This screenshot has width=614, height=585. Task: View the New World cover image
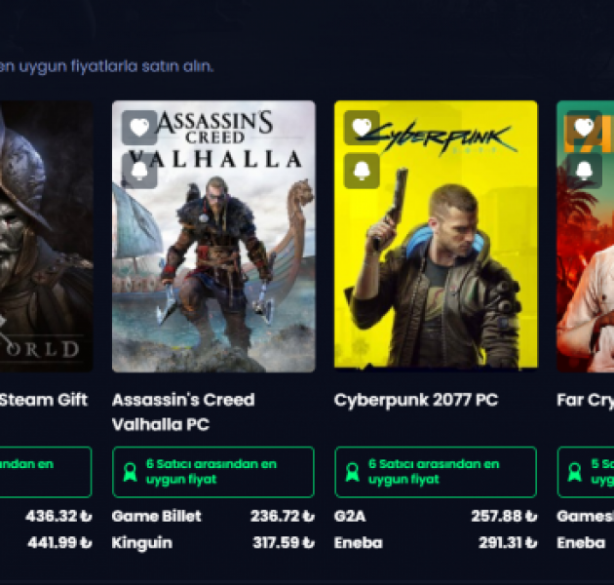(46, 236)
